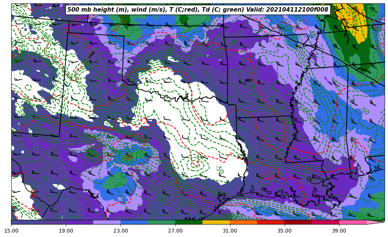Select the 35.00 colorbar tick label
Viewport: 388px width, 237px height.
[x=284, y=231]
